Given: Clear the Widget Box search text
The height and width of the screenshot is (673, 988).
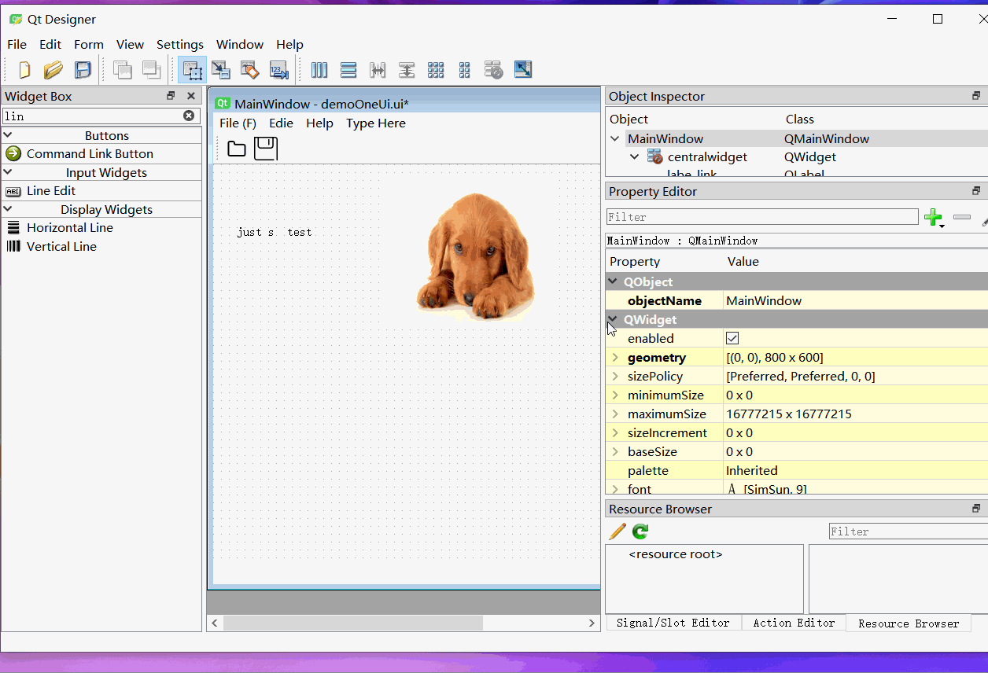Looking at the screenshot, I should (x=189, y=116).
